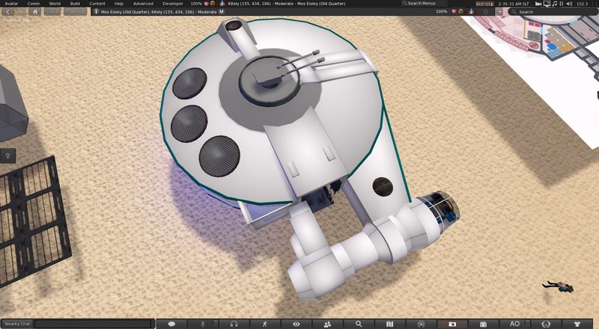Open the Developer menu
This screenshot has width=599, height=329.
pos(173,4)
